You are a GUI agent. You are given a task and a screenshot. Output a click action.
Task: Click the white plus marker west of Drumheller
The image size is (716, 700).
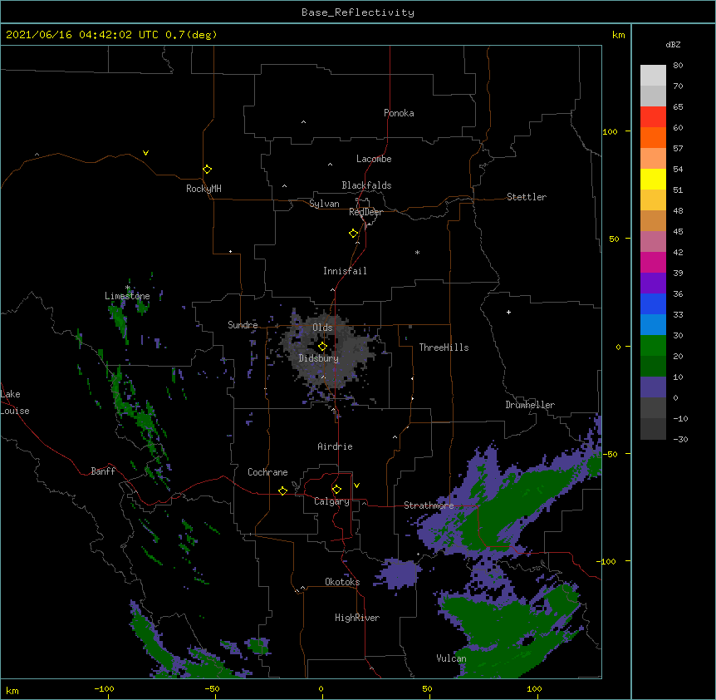point(508,312)
